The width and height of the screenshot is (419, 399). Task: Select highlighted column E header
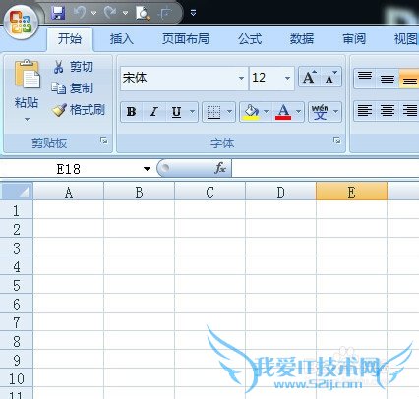pos(351,192)
